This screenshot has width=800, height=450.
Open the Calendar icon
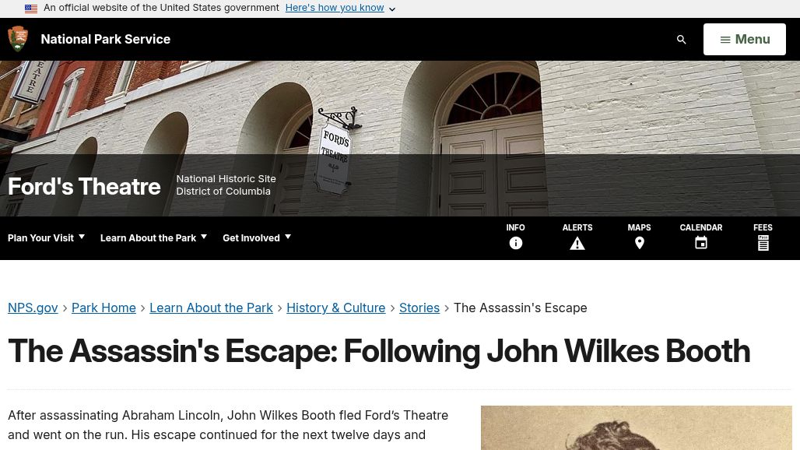701,244
